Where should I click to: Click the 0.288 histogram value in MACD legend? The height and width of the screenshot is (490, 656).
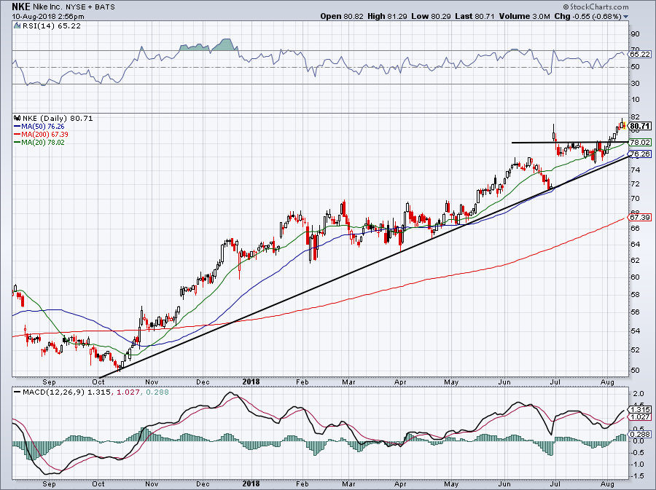[x=157, y=392]
